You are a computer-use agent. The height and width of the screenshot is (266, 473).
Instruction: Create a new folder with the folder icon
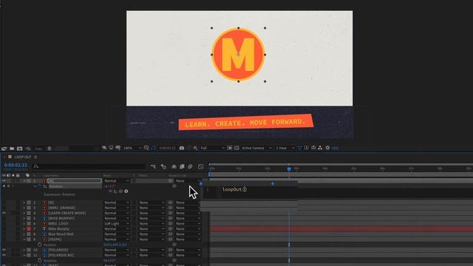click(x=12, y=149)
